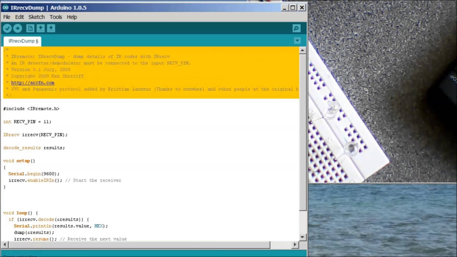Click the 'Serial.begin(9600);' line
The width and height of the screenshot is (457, 257).
(34, 174)
